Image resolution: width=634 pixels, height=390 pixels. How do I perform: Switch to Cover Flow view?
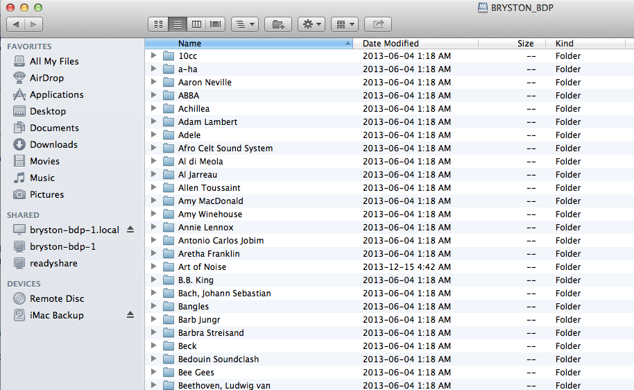point(216,24)
